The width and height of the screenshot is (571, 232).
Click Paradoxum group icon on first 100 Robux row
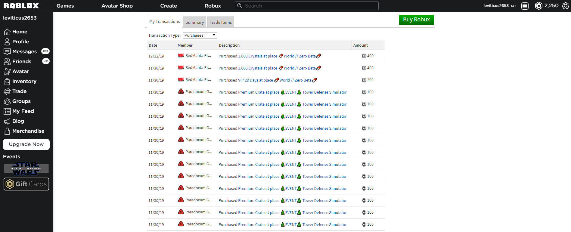pos(181,91)
